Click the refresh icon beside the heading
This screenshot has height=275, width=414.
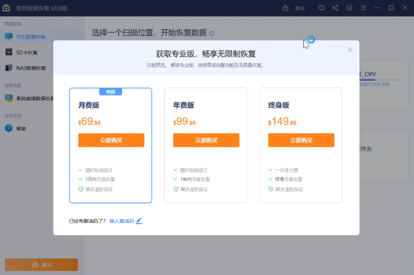[211, 34]
